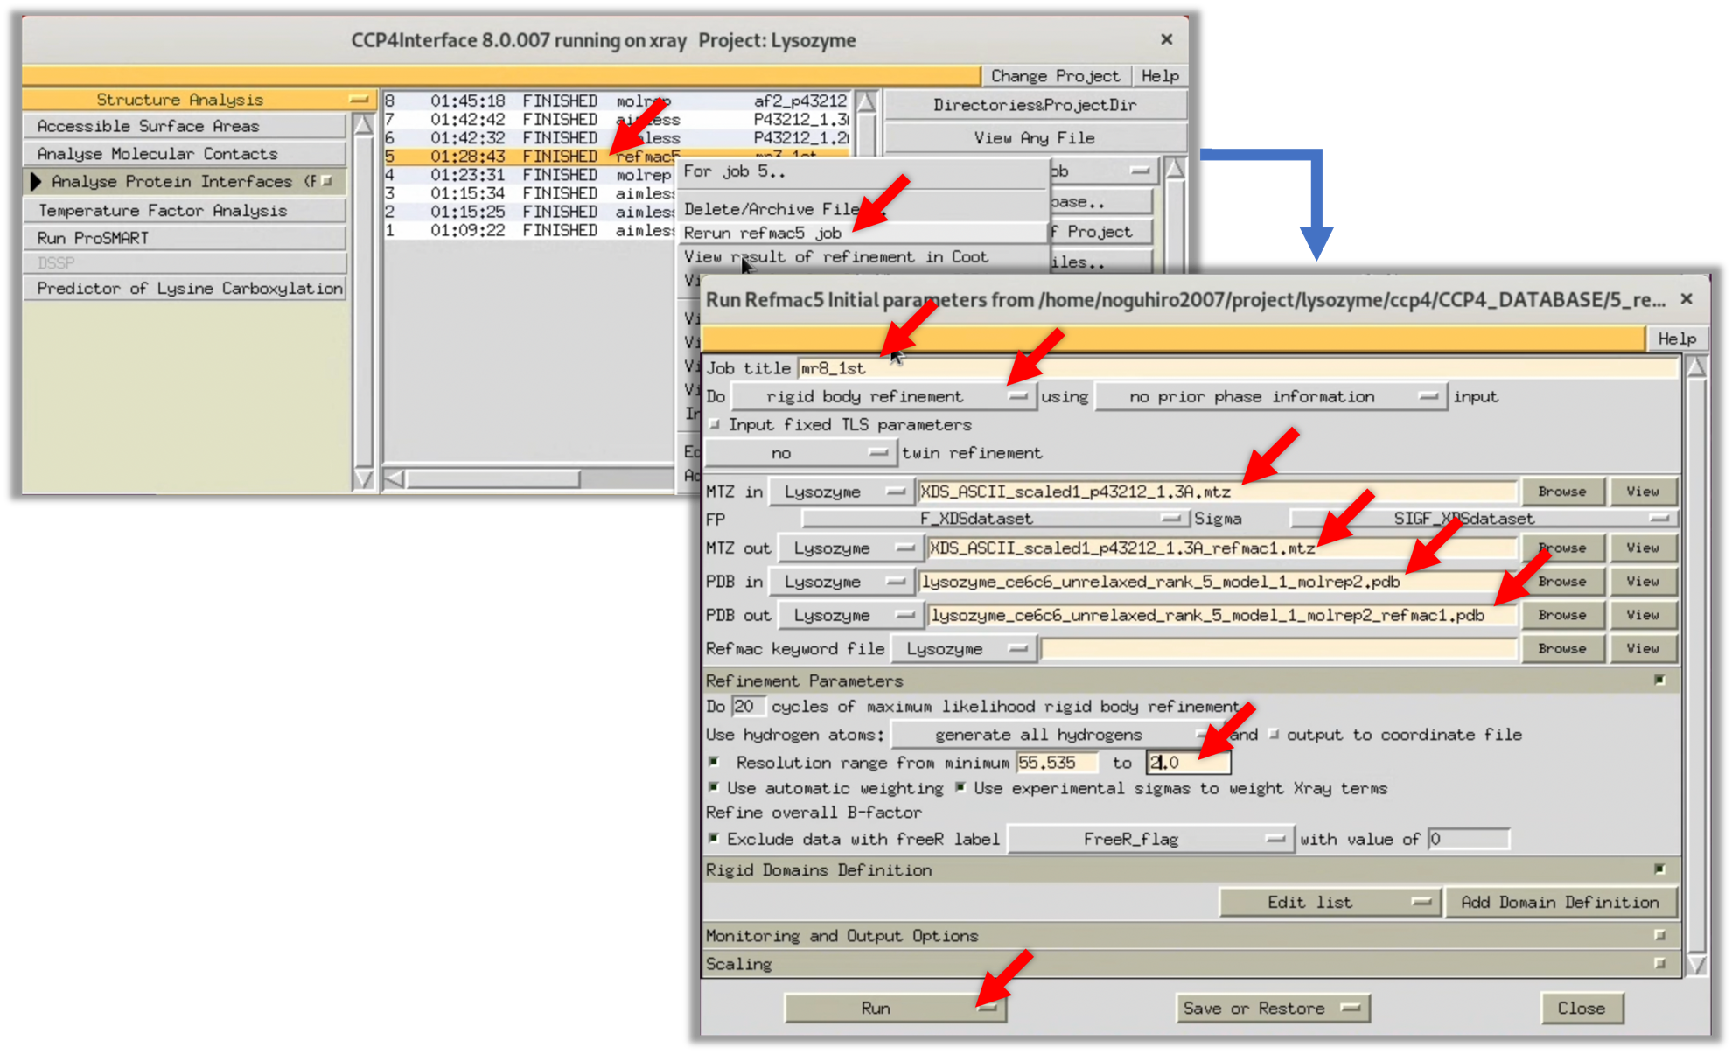Click Structure Analysis module menu arrow
Image resolution: width=1732 pixels, height=1054 pixels.
tap(359, 100)
